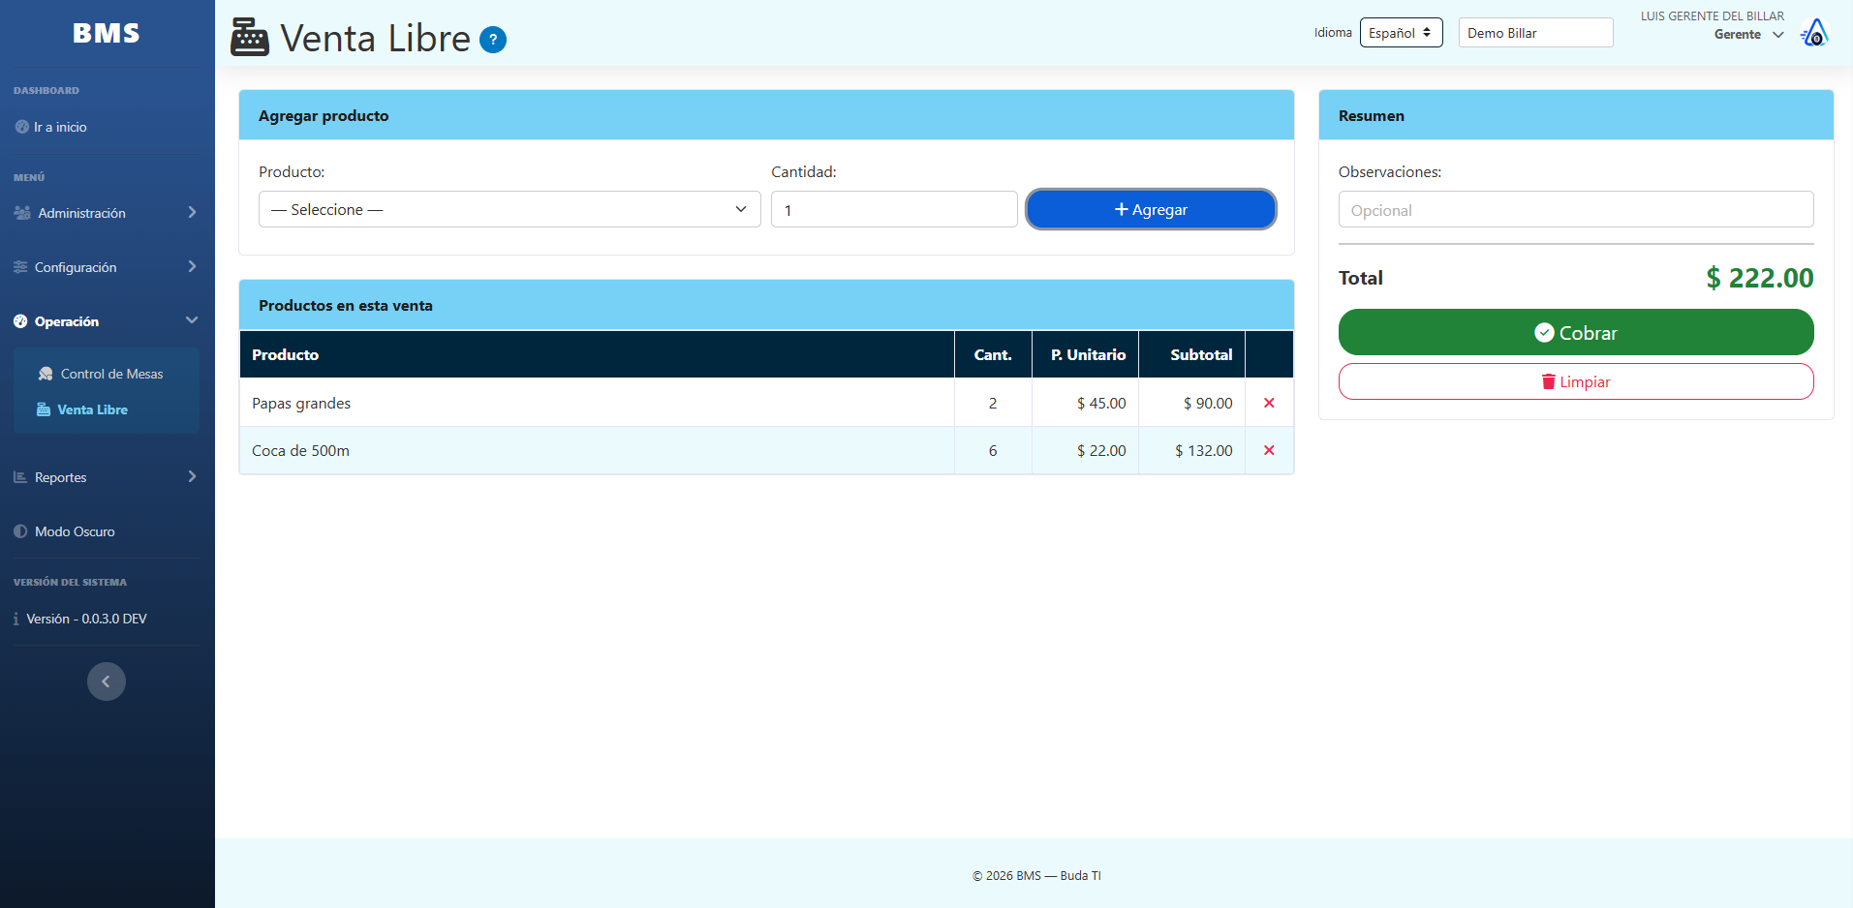The height and width of the screenshot is (908, 1853).
Task: Click the Papas grandes product cell
Action: [597, 403]
